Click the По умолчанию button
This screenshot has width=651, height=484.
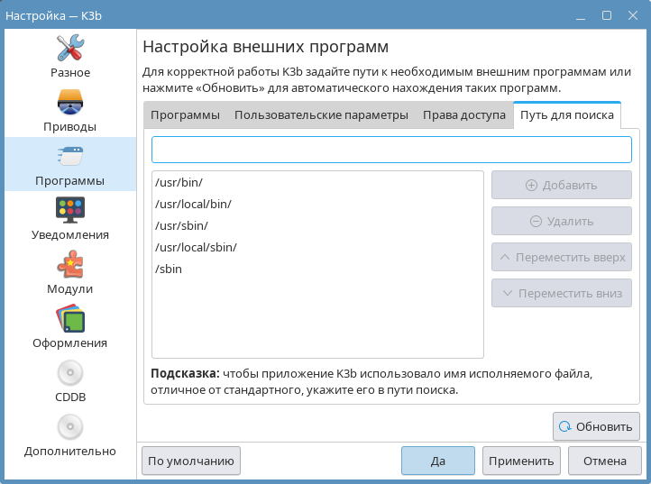coord(191,461)
